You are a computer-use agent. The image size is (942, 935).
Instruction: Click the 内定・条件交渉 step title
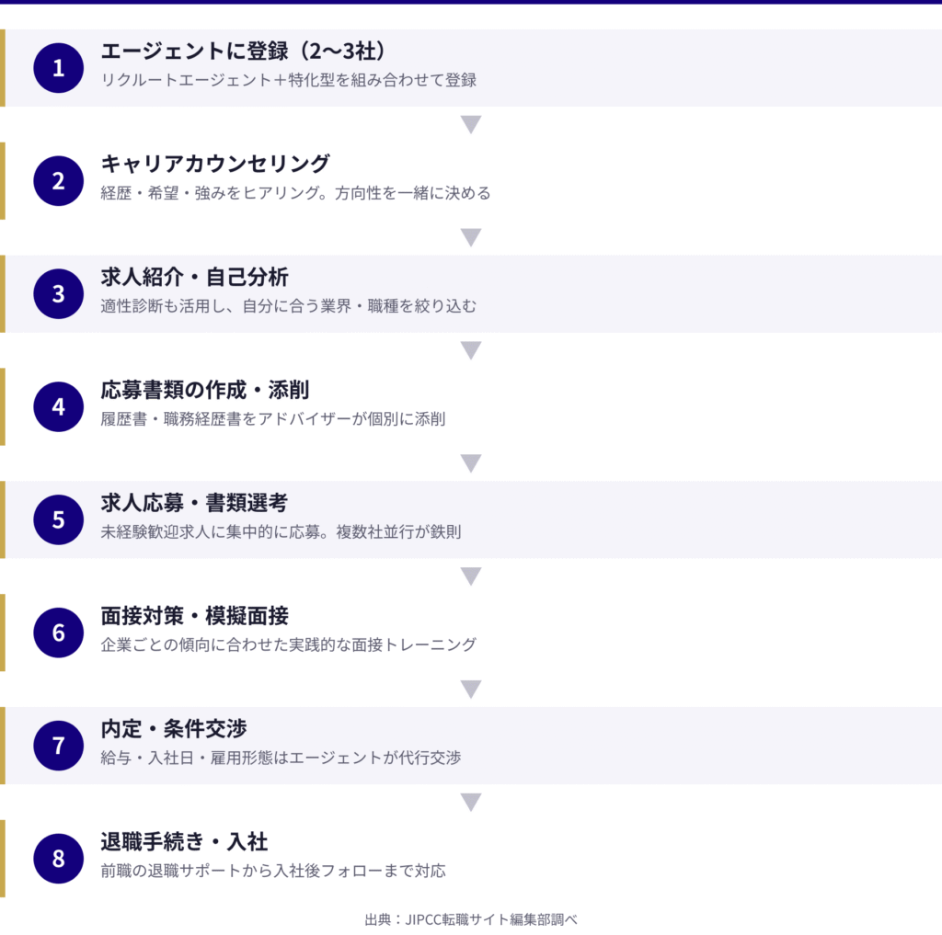click(174, 729)
